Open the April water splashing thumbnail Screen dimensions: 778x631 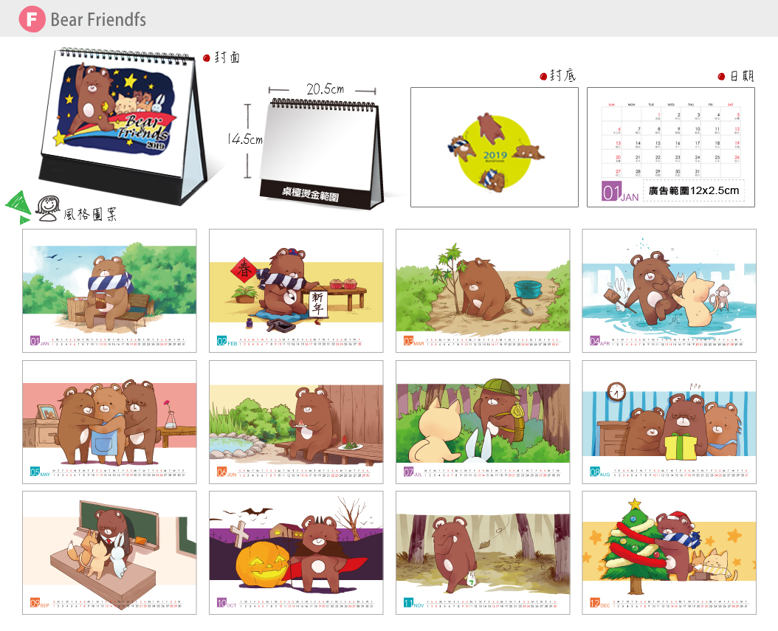click(x=669, y=291)
